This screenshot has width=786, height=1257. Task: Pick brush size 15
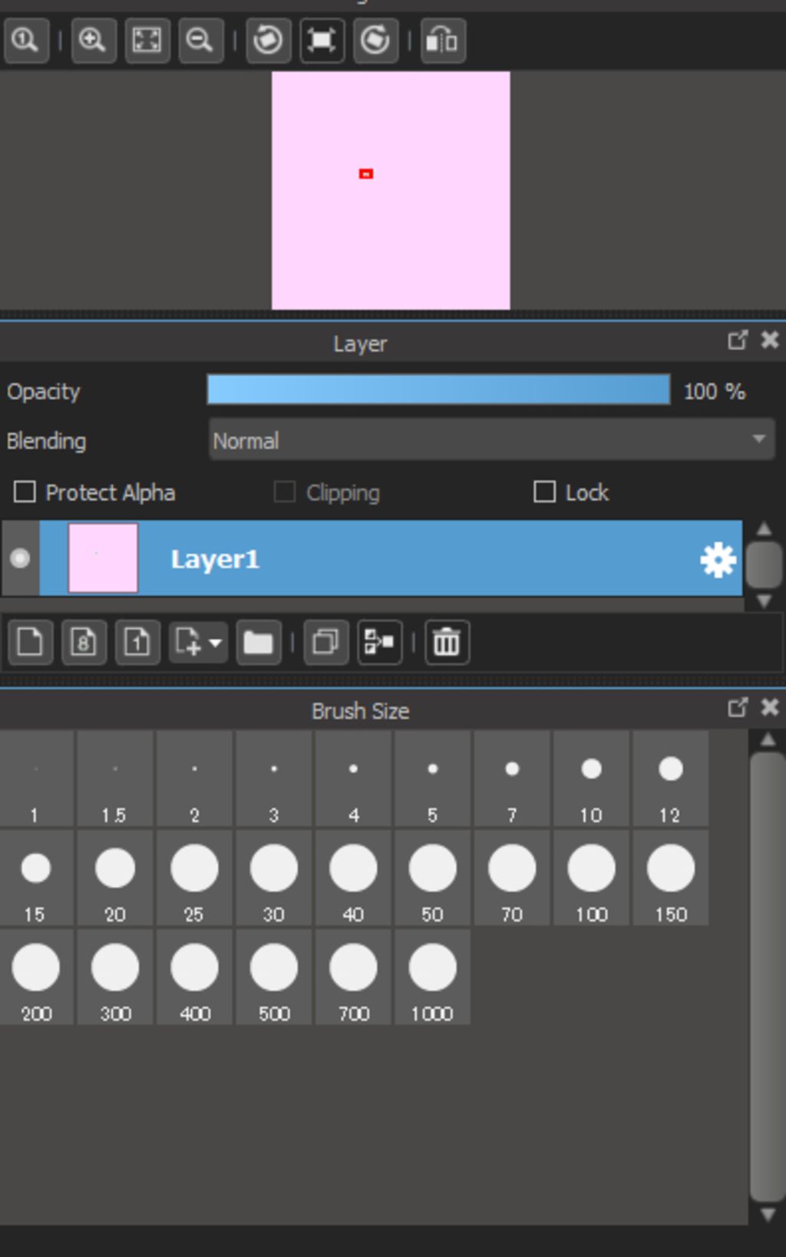click(x=36, y=878)
